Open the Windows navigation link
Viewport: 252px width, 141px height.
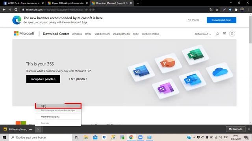coord(77,34)
